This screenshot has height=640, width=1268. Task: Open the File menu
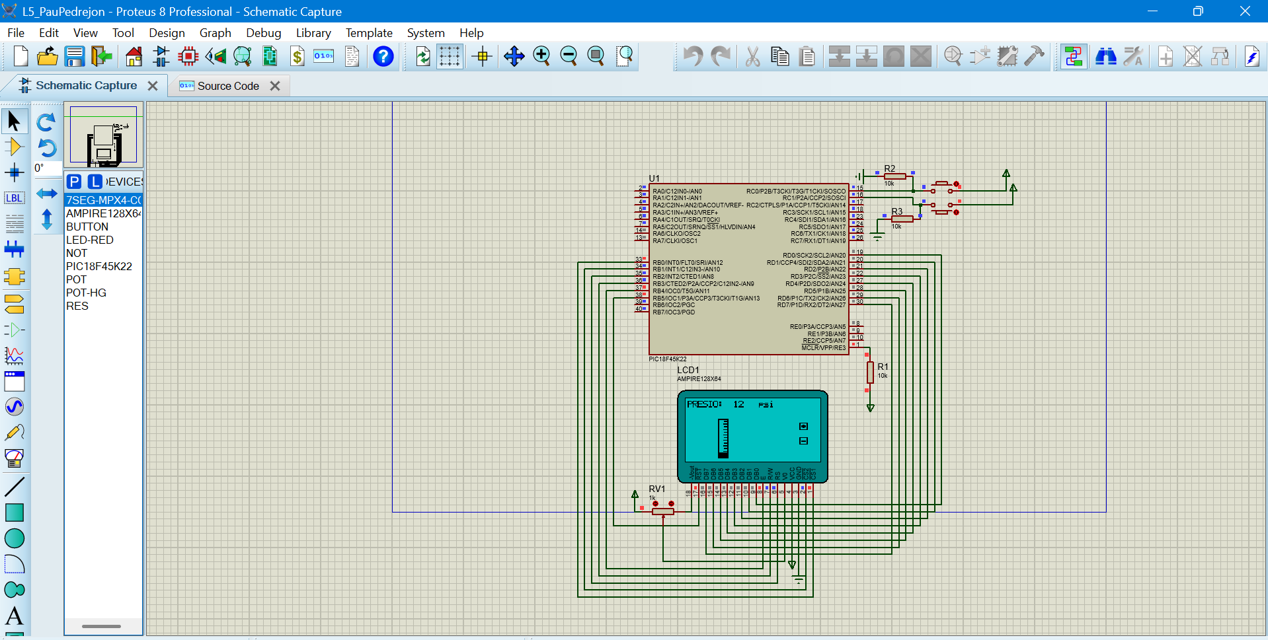pos(16,33)
